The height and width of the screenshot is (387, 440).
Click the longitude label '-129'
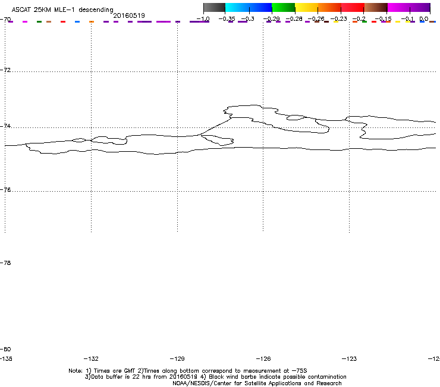pyautogui.click(x=177, y=358)
